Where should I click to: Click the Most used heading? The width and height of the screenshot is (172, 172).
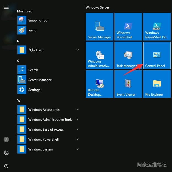[x=25, y=11]
